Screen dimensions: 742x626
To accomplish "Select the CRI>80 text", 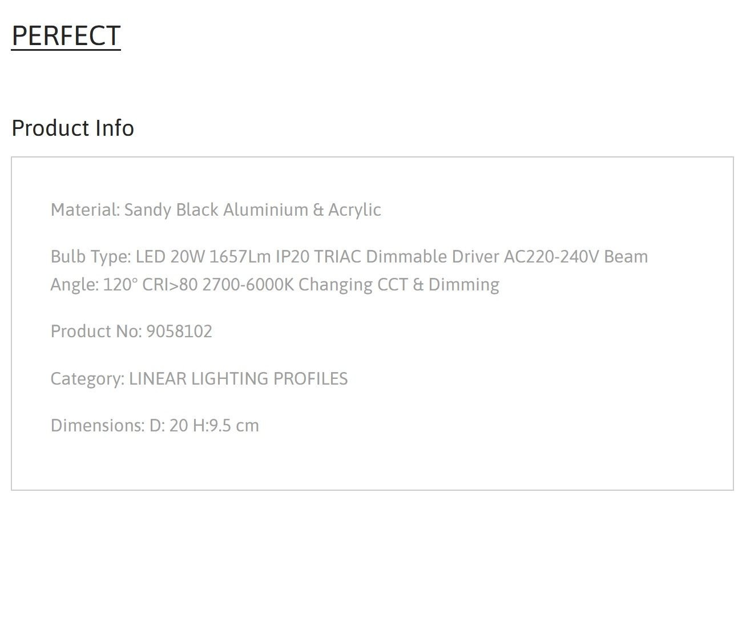I will tap(170, 284).
